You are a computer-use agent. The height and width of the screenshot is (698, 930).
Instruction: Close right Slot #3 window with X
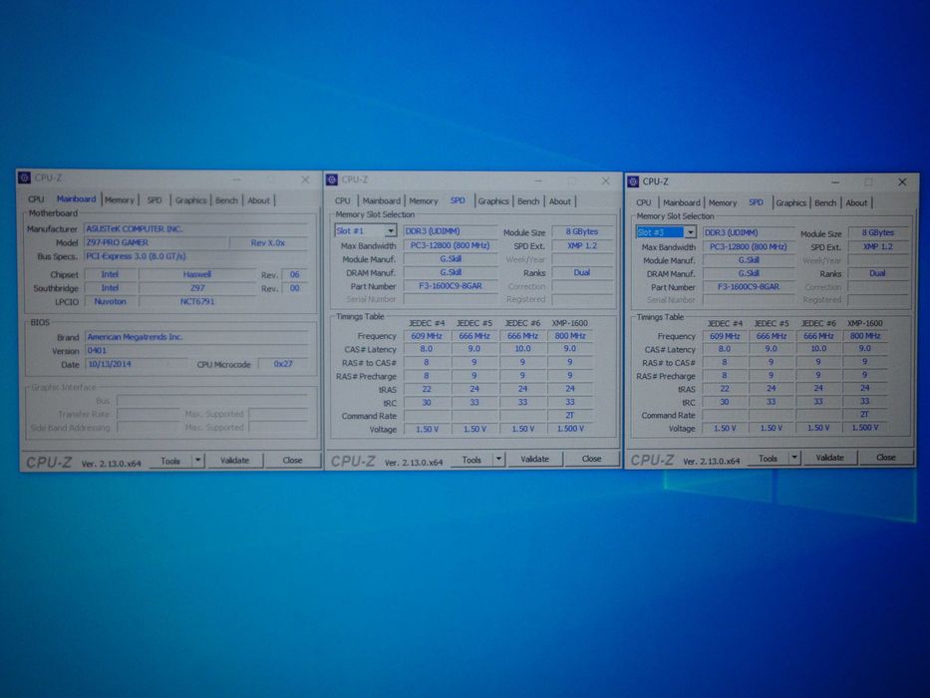902,182
